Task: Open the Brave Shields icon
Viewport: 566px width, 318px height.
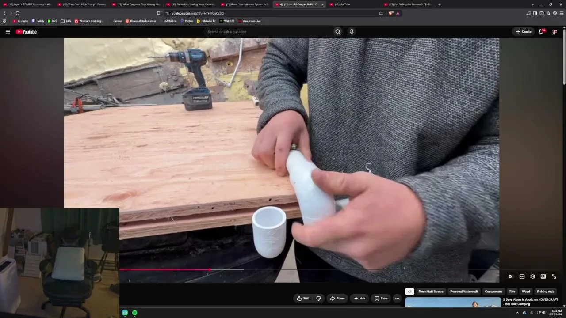Action: (391, 13)
